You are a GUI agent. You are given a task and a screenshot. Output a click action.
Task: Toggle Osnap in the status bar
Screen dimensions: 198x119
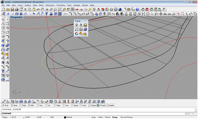115,117
